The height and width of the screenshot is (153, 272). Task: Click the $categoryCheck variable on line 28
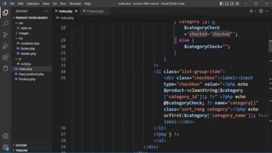[202, 28]
